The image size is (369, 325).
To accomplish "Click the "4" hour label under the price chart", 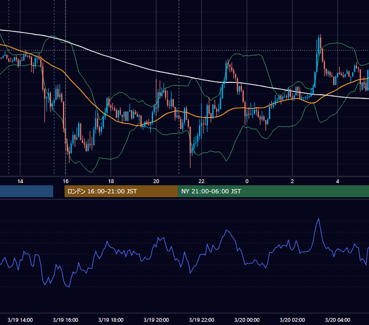I will click(338, 181).
